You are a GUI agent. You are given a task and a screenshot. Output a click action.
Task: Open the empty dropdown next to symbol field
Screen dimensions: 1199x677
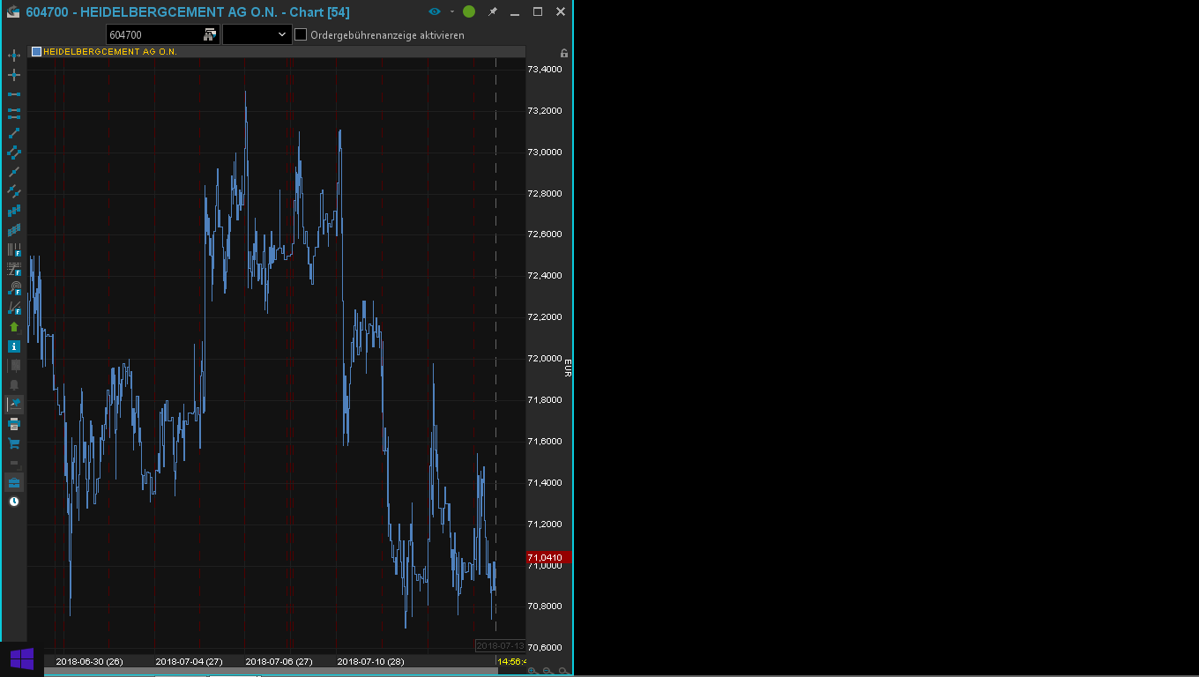[257, 34]
